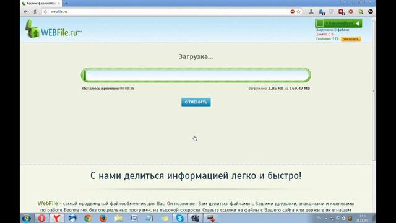Open the screen recorder taskbar icon
Image resolution: width=396 pixels, height=223 pixels.
210,218
